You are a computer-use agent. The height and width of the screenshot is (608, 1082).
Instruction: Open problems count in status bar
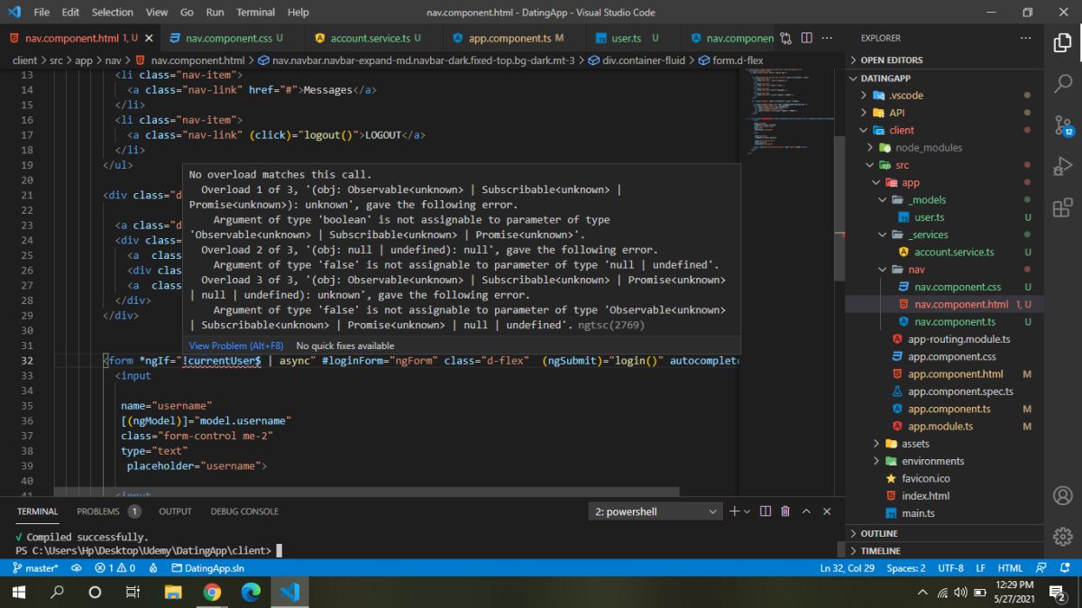coord(115,568)
